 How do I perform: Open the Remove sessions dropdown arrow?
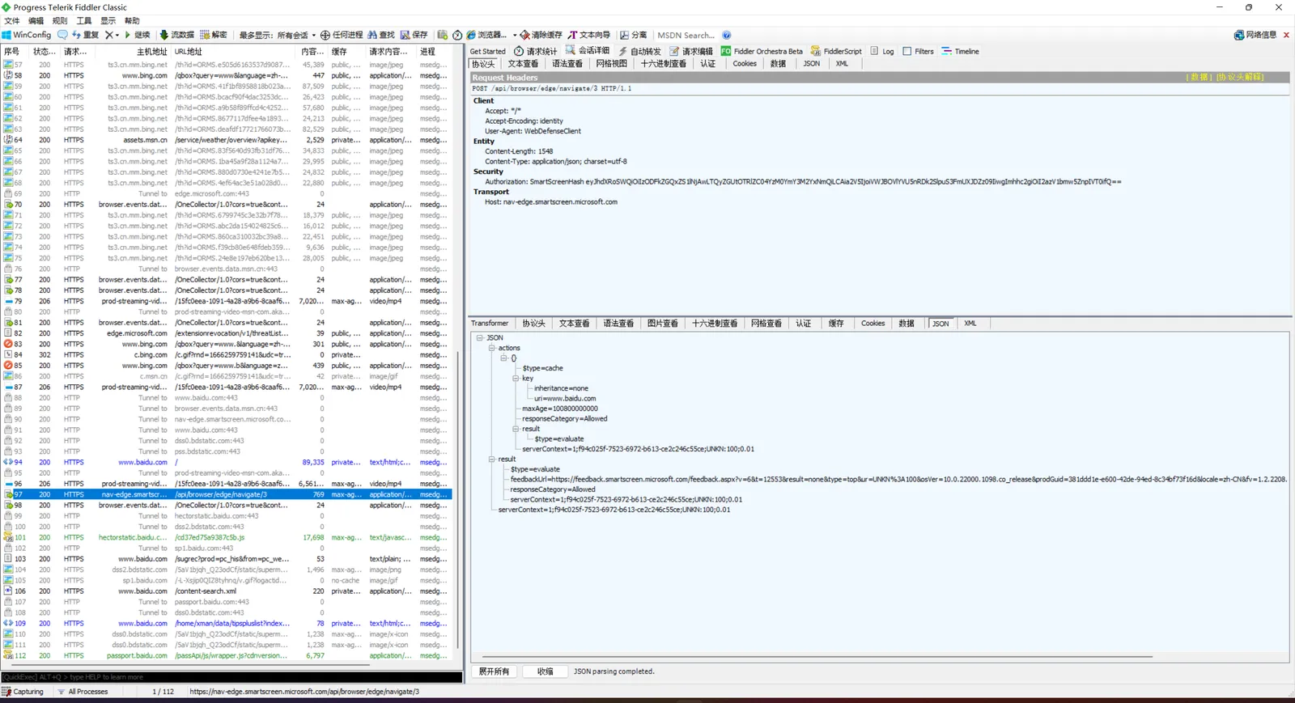point(117,35)
